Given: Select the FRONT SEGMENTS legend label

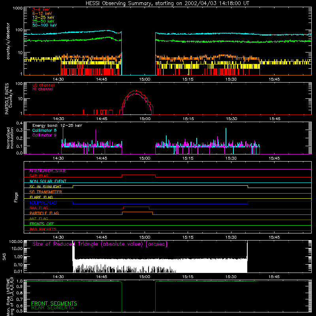Looking at the screenshot, I should pyautogui.click(x=54, y=303).
